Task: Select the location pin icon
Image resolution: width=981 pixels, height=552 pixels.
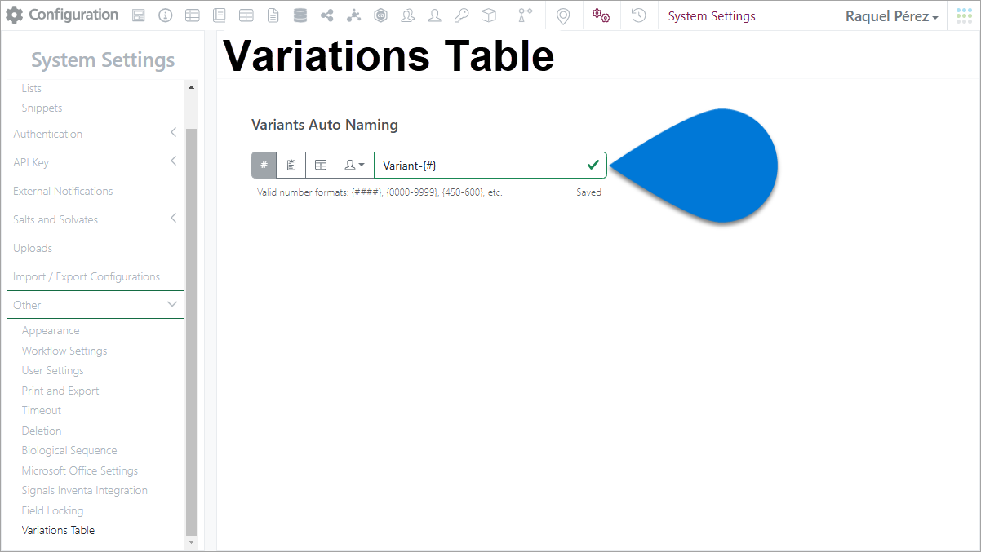Action: (562, 15)
